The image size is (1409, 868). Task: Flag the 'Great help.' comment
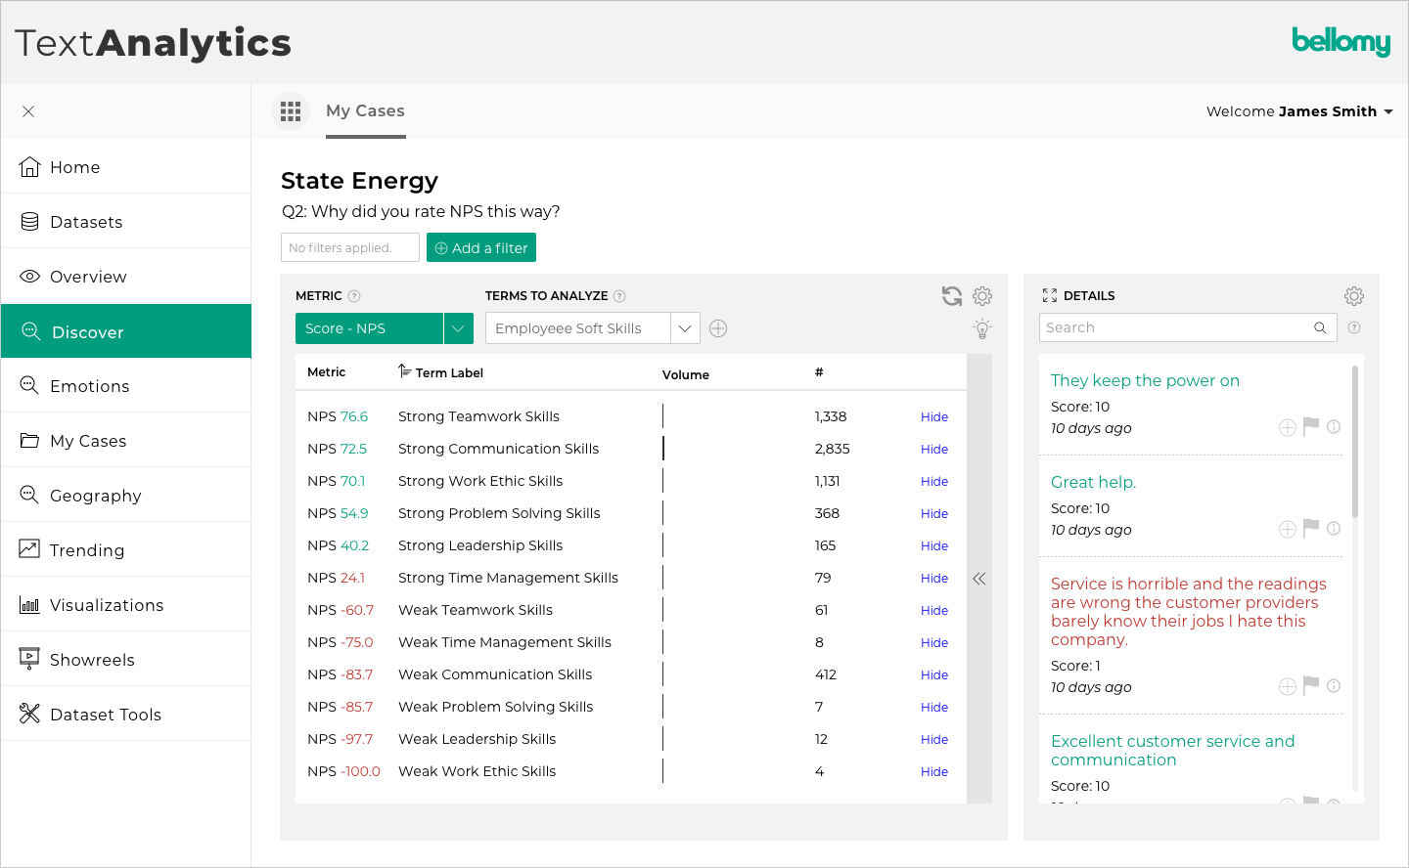point(1311,528)
